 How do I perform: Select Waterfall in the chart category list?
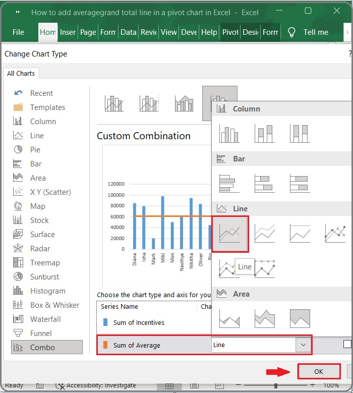(x=45, y=319)
